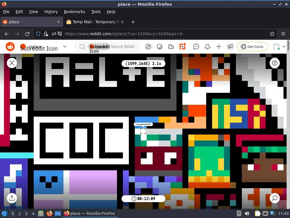This screenshot has width=290, height=218.
Task: Click the Get Coins button
Action: point(252,47)
